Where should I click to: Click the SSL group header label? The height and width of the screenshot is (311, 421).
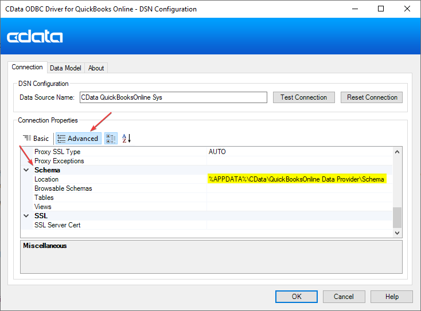[41, 216]
